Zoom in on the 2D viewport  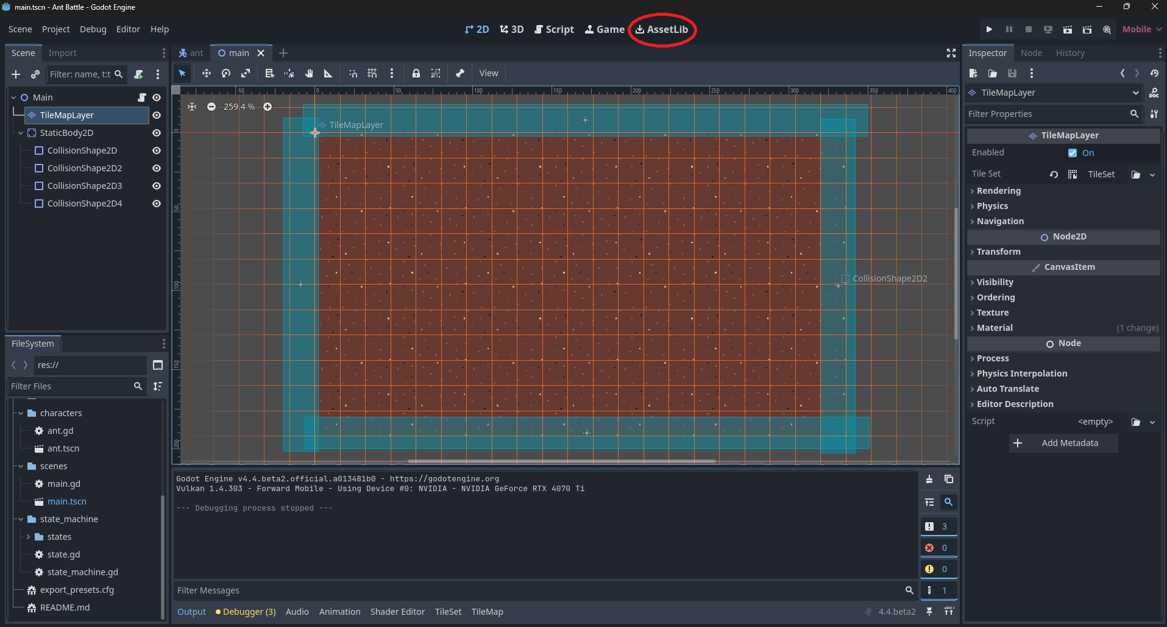268,107
